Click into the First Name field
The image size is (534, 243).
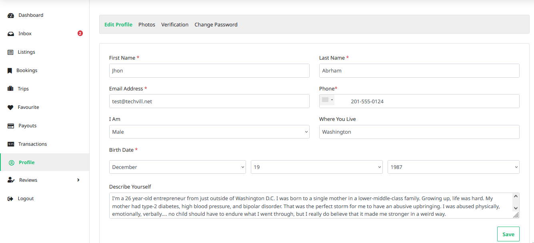[x=209, y=70]
